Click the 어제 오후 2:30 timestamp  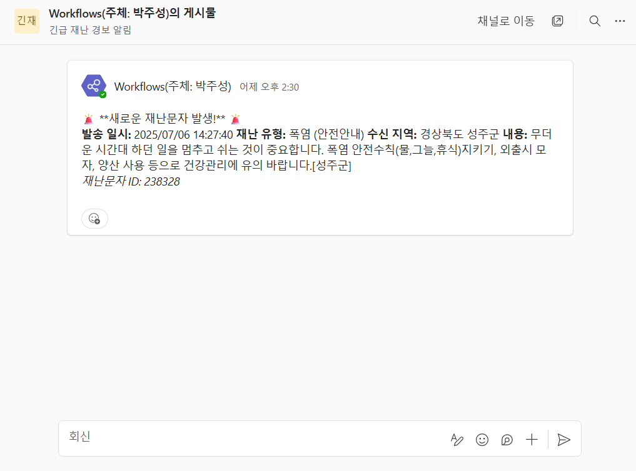pyautogui.click(x=269, y=87)
